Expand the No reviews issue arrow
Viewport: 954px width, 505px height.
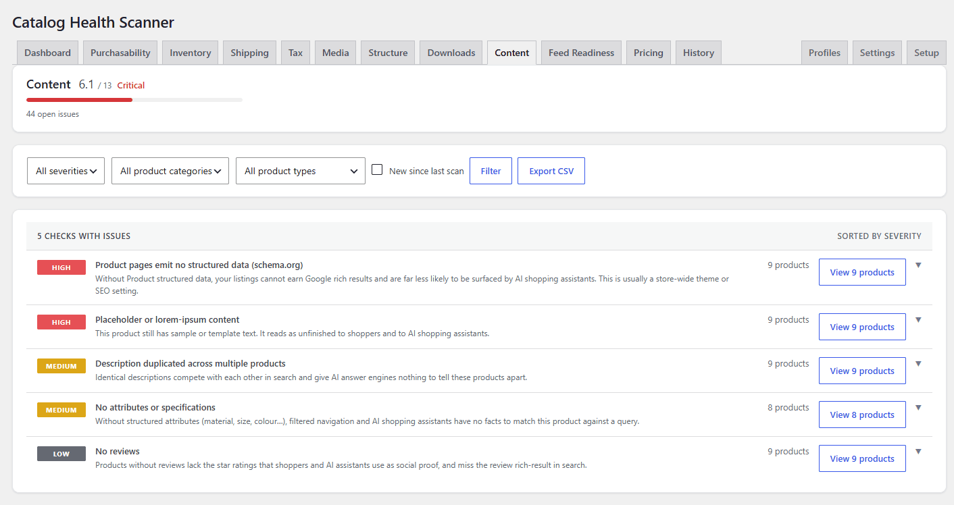[x=918, y=452]
